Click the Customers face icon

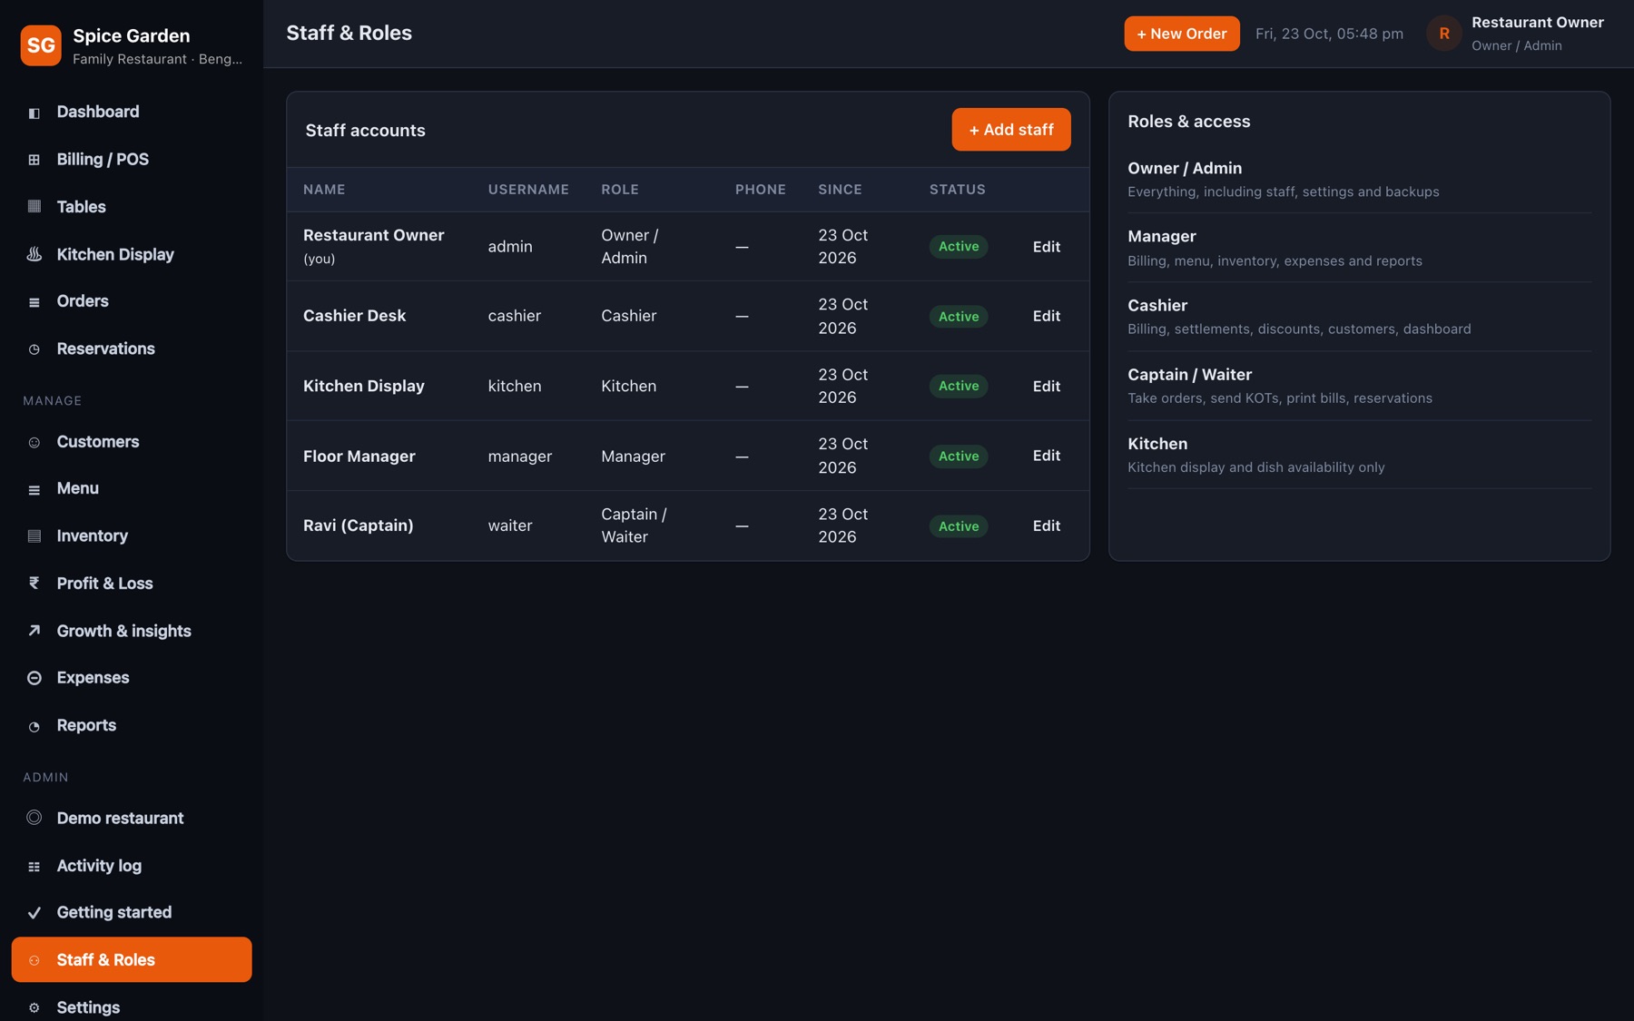click(34, 443)
